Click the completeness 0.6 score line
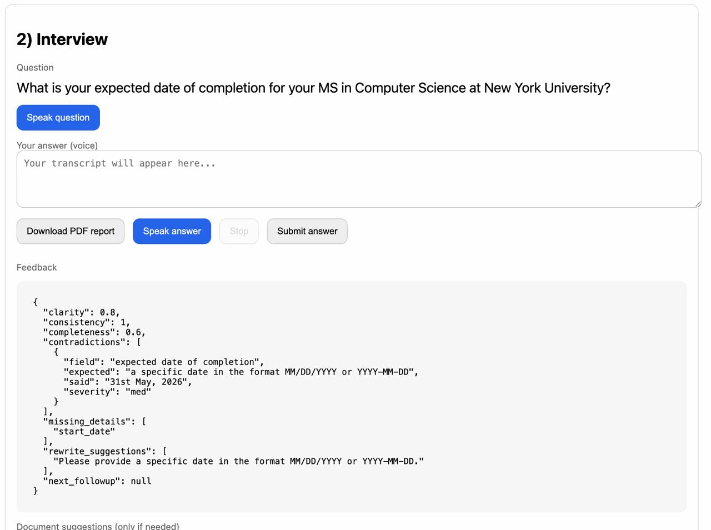 pyautogui.click(x=94, y=332)
